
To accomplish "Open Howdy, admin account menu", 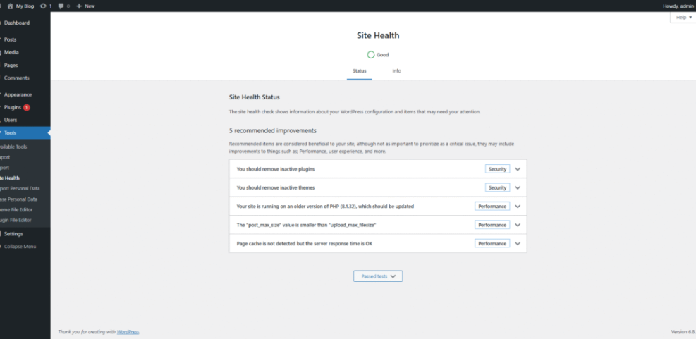I will pos(679,6).
